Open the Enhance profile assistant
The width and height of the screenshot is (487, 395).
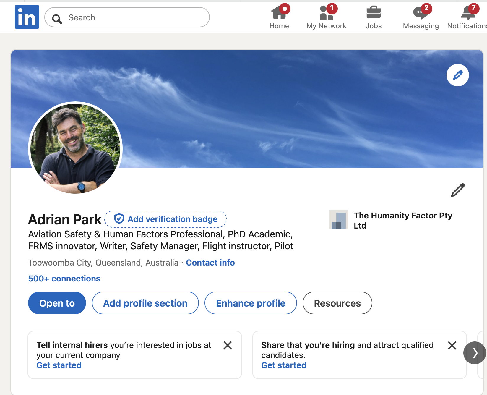250,303
